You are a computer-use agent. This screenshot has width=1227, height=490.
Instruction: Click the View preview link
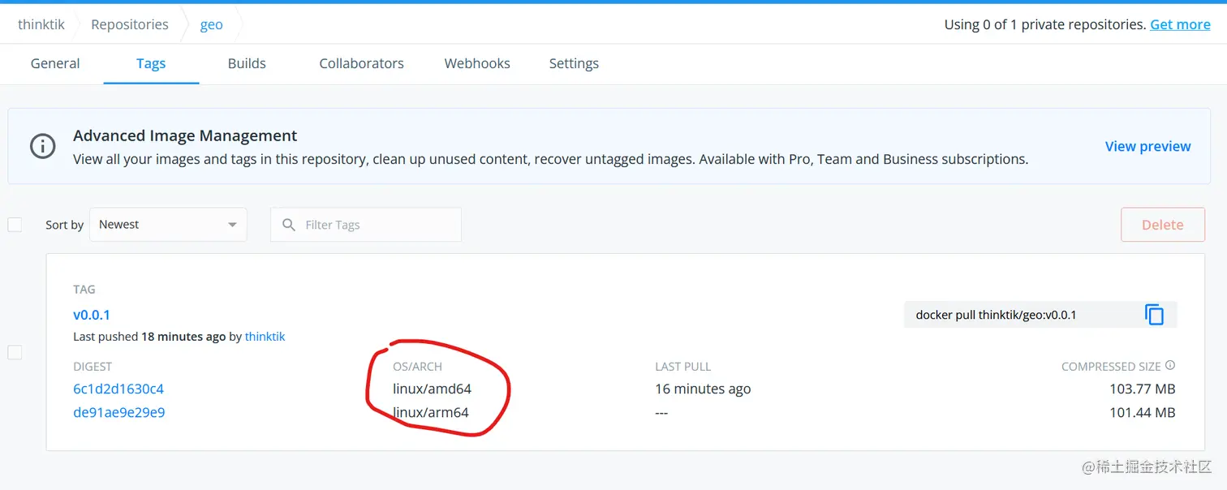pos(1147,146)
